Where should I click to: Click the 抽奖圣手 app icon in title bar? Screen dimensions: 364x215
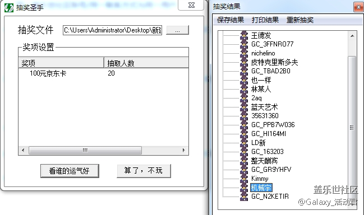9,8
